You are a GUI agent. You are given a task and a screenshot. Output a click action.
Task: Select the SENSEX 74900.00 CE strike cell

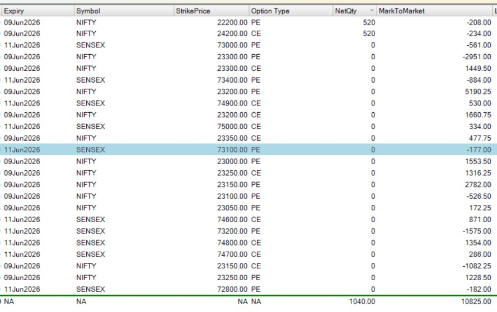point(232,103)
